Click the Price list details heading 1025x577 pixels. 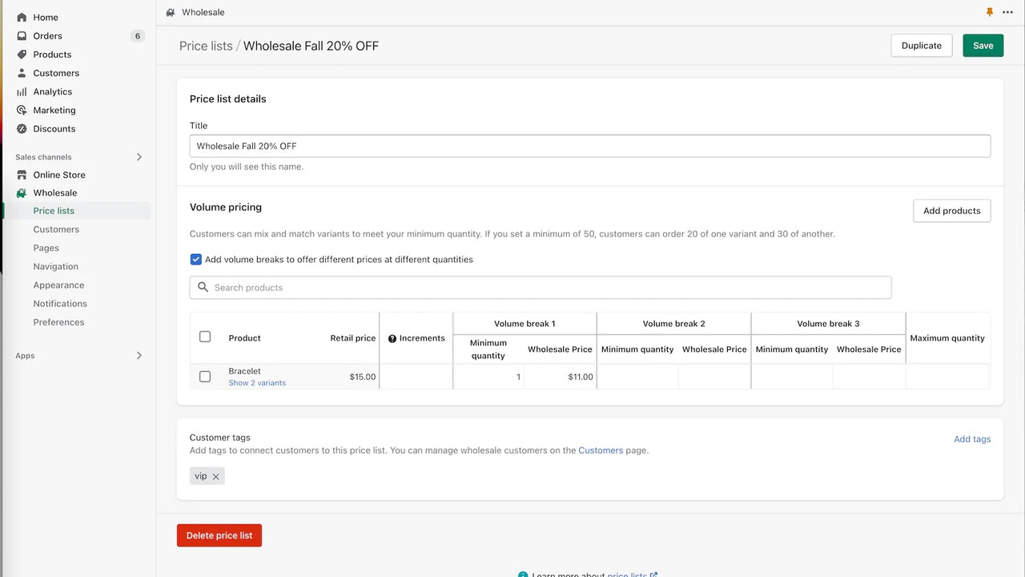227,99
